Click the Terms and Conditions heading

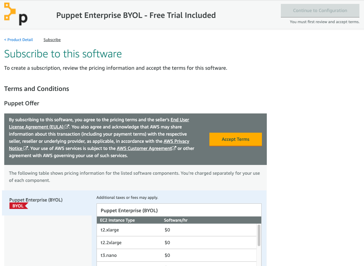[x=37, y=89]
